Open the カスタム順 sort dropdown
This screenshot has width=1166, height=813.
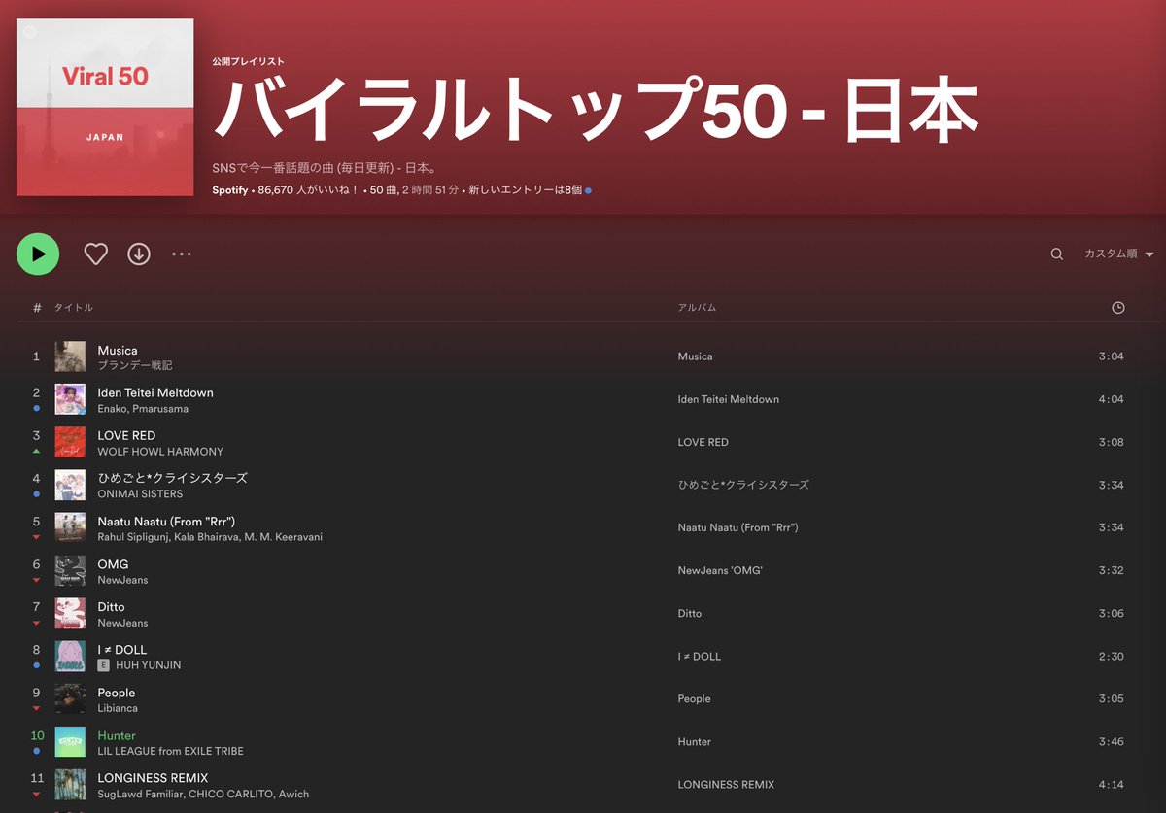coord(1118,254)
